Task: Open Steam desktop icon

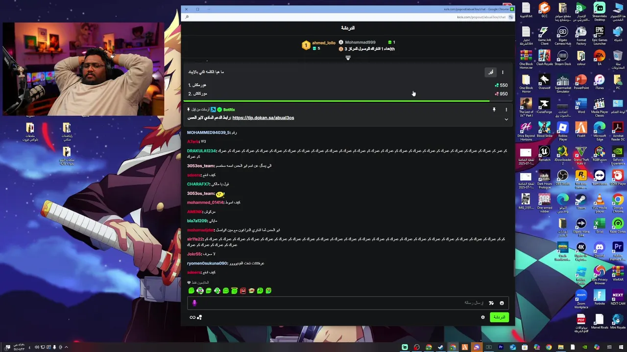Action: click(581, 202)
